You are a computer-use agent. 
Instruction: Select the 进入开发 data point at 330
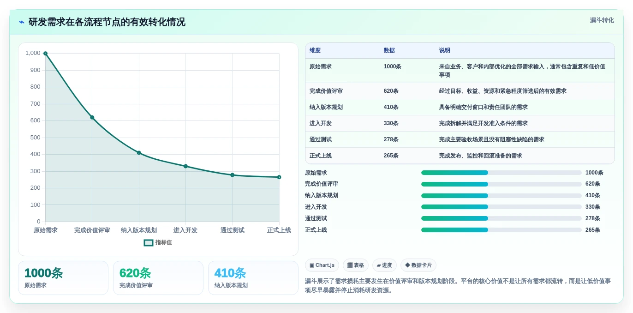[x=185, y=166]
